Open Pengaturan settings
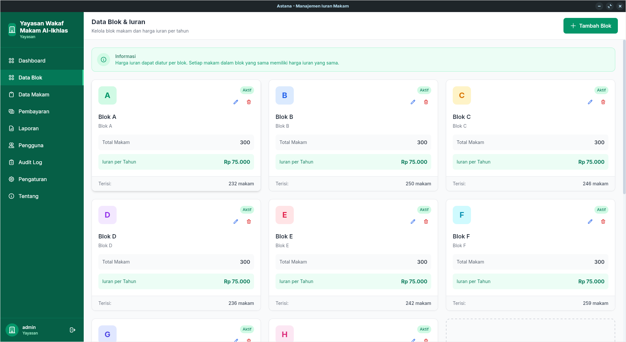 click(33, 179)
